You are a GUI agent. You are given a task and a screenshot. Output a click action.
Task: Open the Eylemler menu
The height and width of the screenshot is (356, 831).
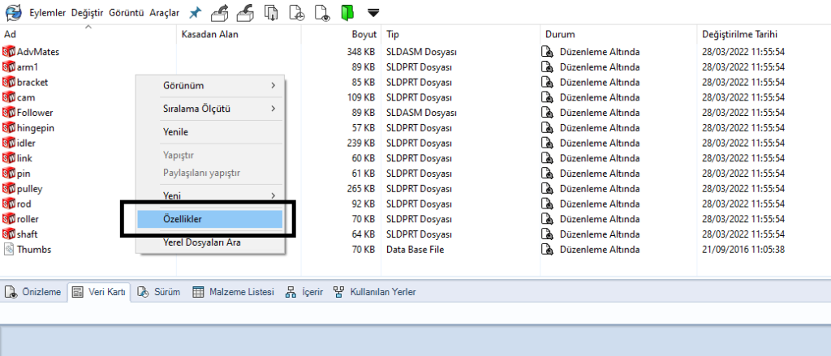click(47, 12)
